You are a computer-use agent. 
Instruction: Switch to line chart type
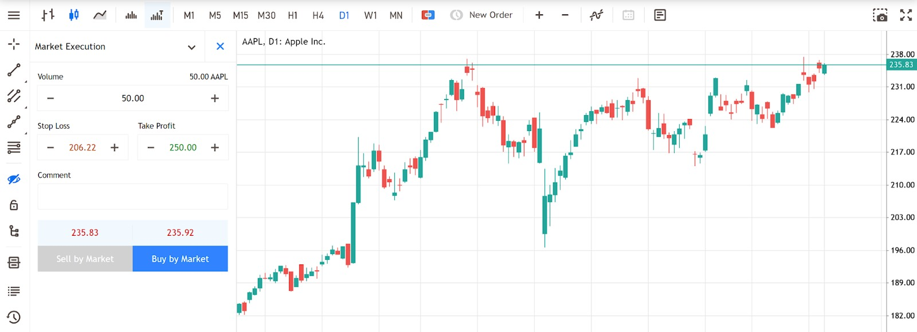(x=100, y=15)
